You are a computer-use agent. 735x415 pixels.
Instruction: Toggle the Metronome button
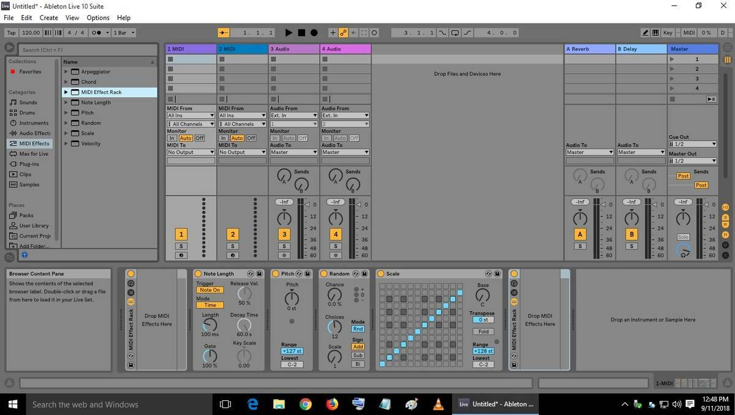(97, 32)
